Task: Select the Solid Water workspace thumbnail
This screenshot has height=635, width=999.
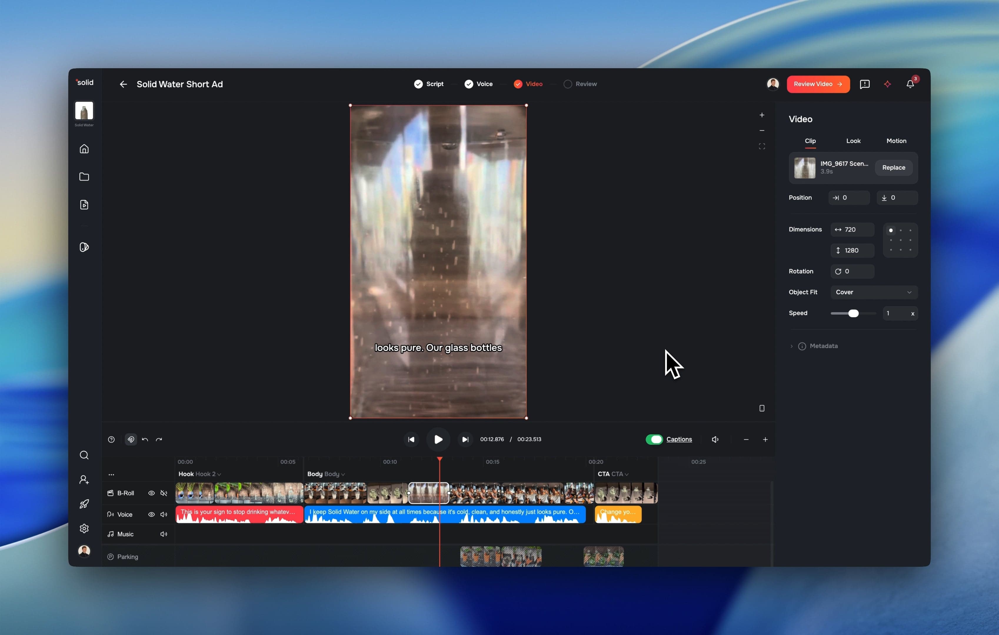Action: [84, 111]
